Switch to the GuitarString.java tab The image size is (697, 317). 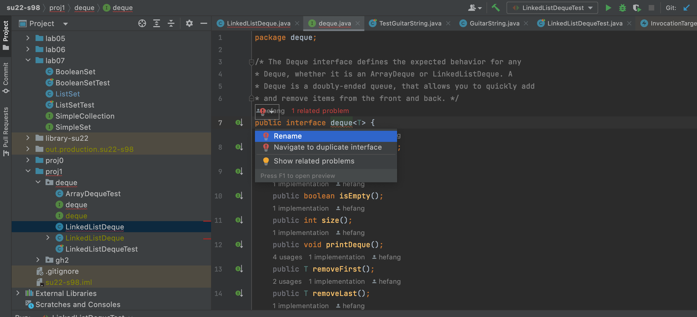point(494,24)
